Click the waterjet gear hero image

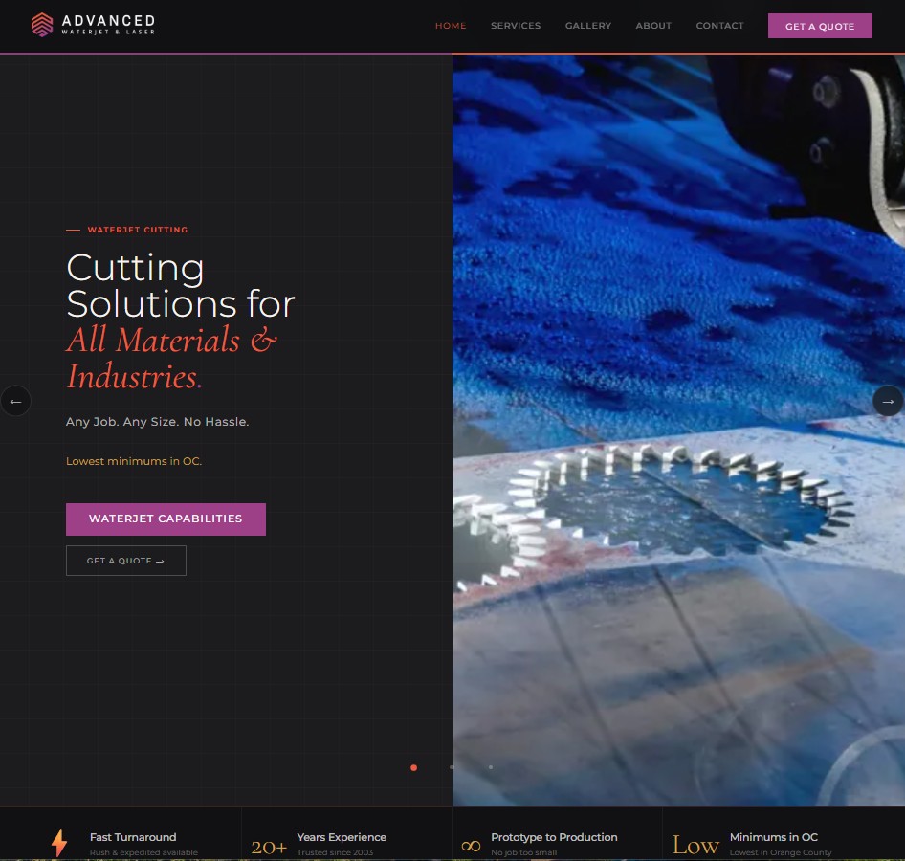(678, 430)
